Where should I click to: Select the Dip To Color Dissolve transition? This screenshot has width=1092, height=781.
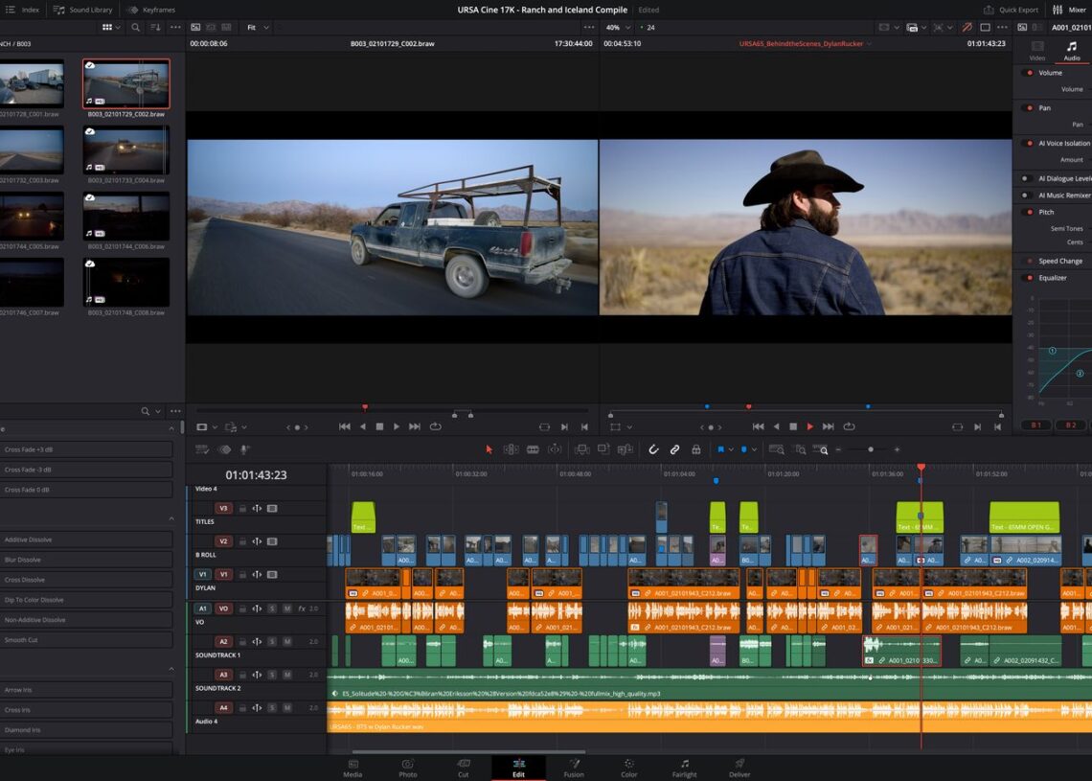(87, 600)
